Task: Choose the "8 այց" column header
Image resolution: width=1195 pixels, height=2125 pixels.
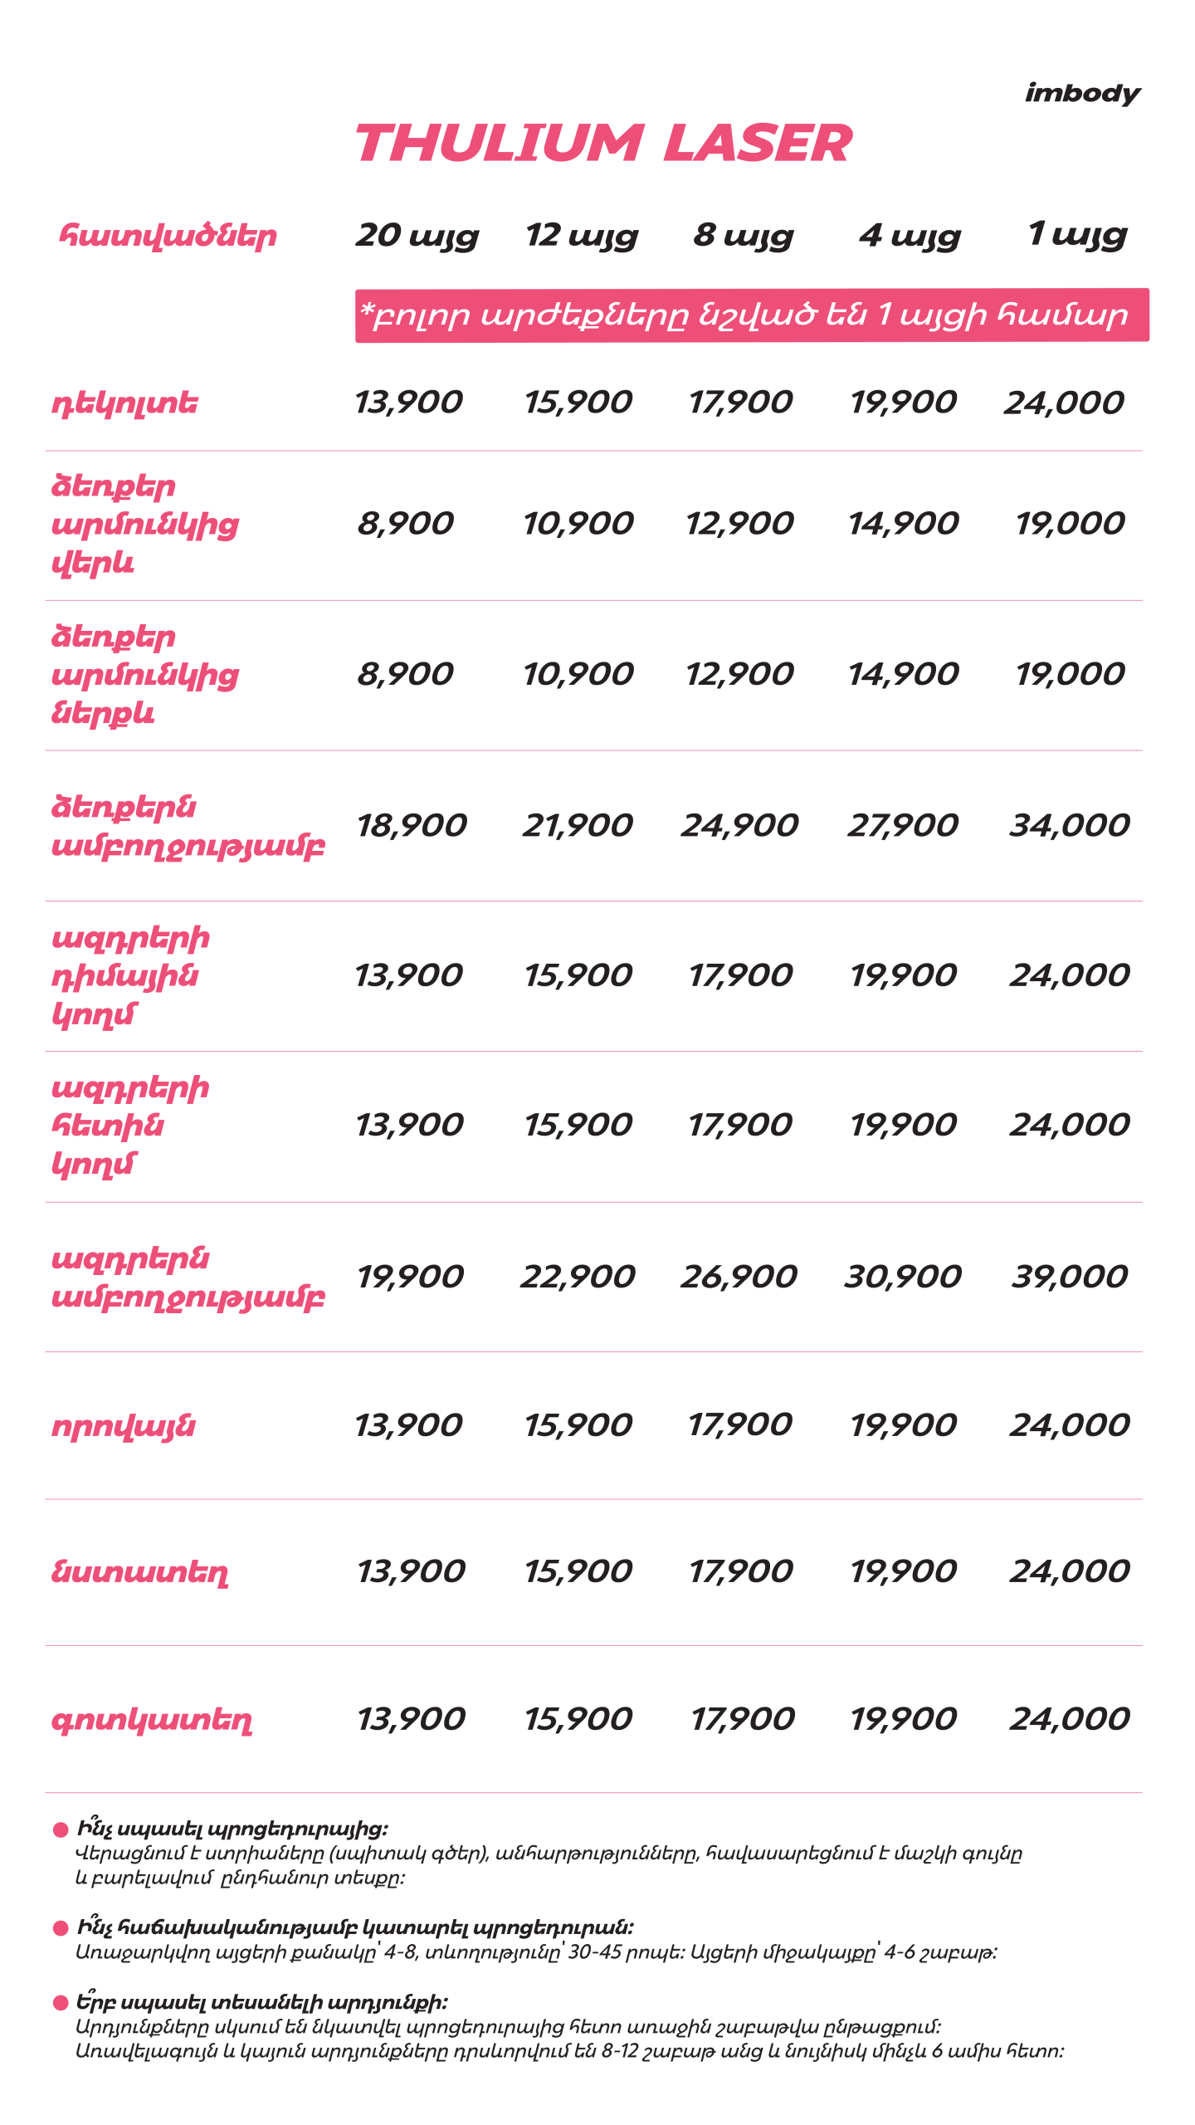Action: [744, 236]
